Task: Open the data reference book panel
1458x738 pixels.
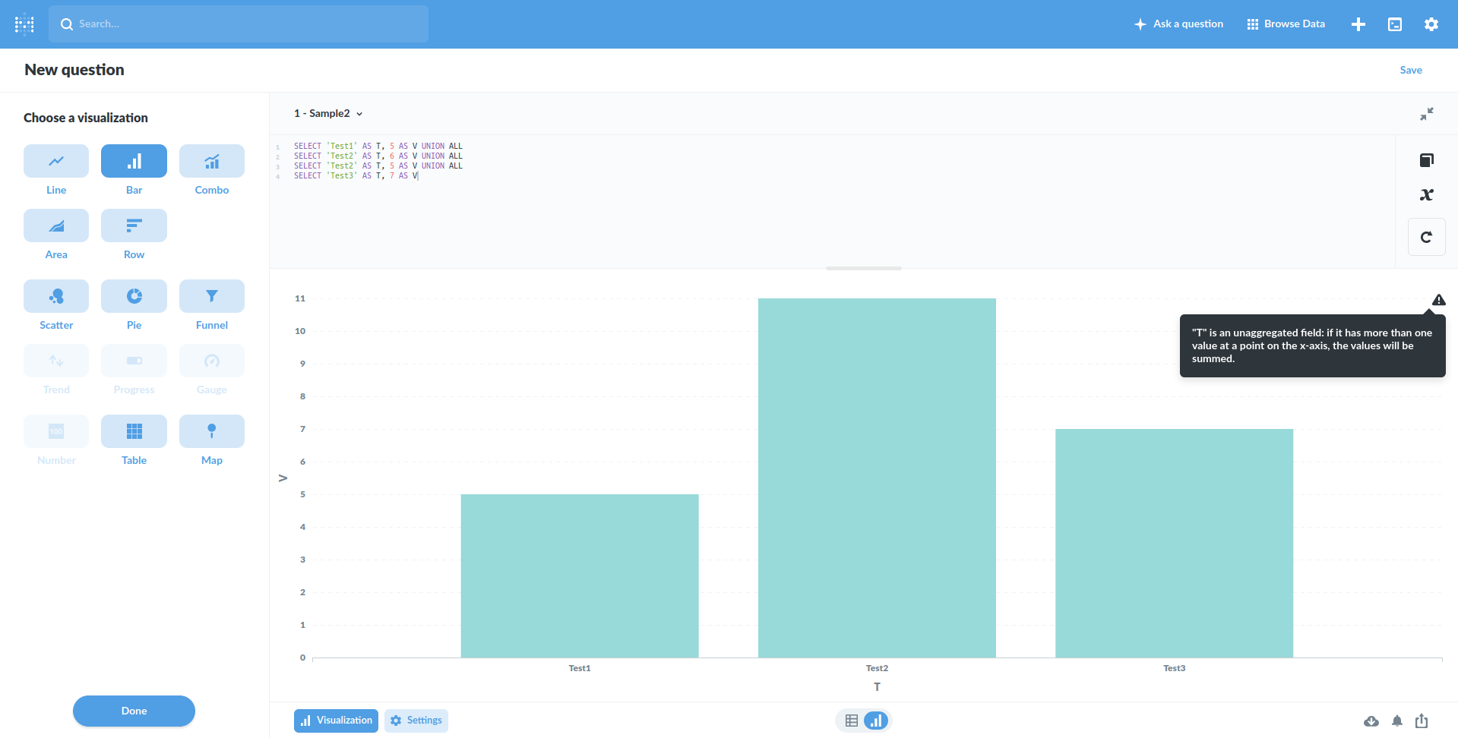Action: (x=1426, y=160)
